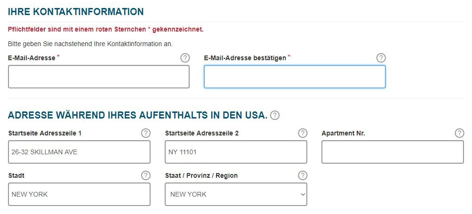Focus the empty Apartment Nr. input
The image size is (472, 214).
pyautogui.click(x=392, y=152)
